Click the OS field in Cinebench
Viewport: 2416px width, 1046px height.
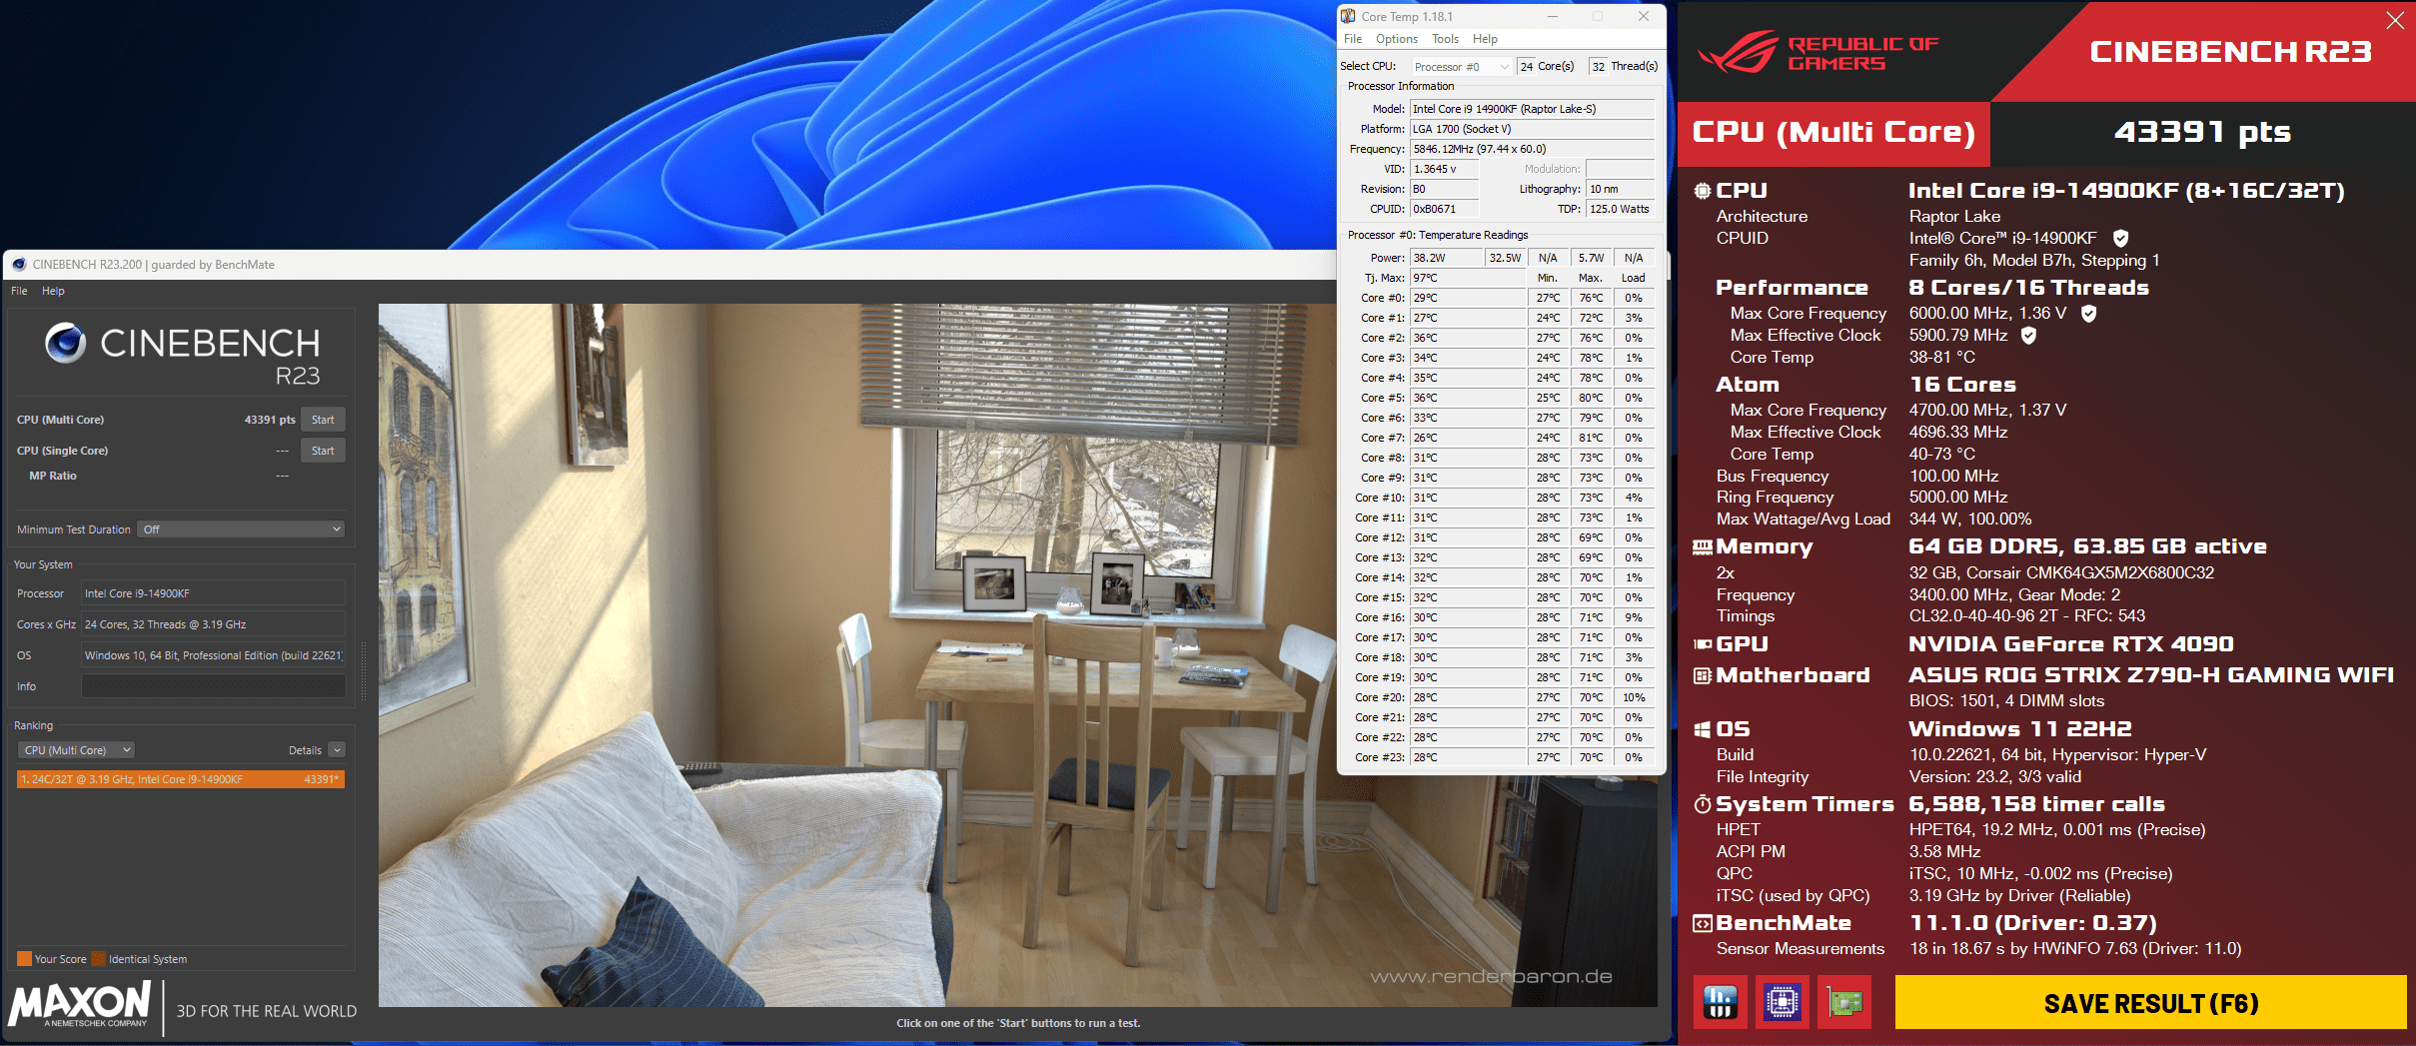click(213, 655)
